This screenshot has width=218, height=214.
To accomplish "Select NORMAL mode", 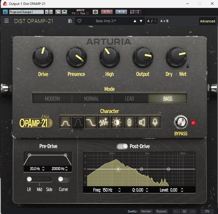I will tap(91, 99).
